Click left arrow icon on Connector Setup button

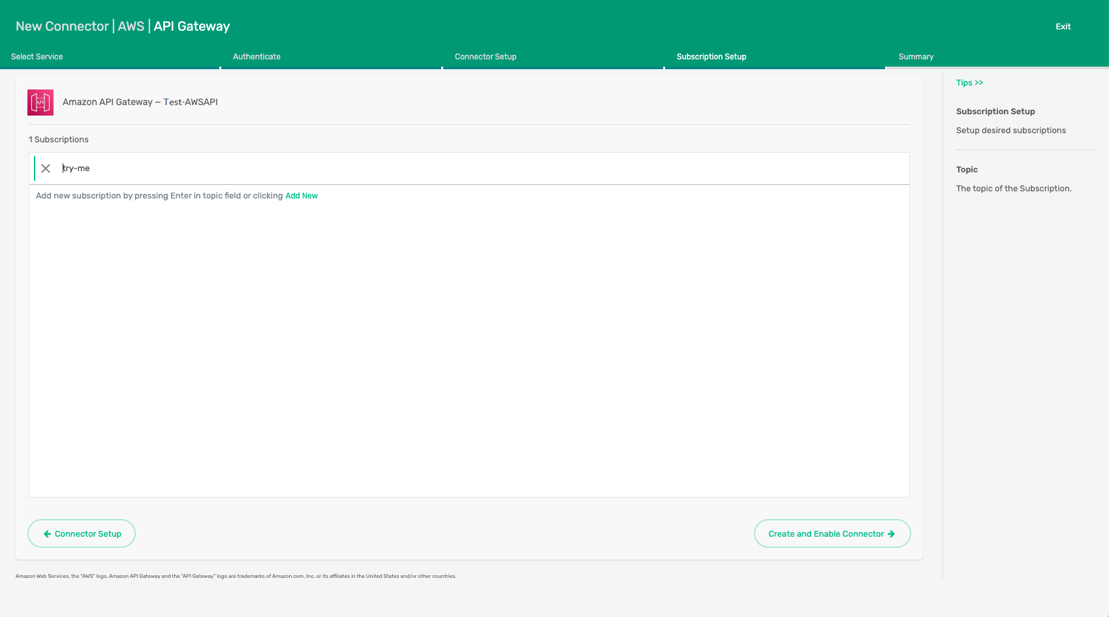pyautogui.click(x=47, y=534)
